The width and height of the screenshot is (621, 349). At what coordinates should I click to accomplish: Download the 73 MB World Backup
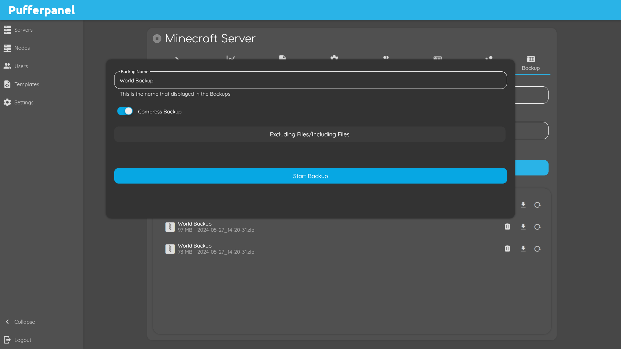[523, 249]
